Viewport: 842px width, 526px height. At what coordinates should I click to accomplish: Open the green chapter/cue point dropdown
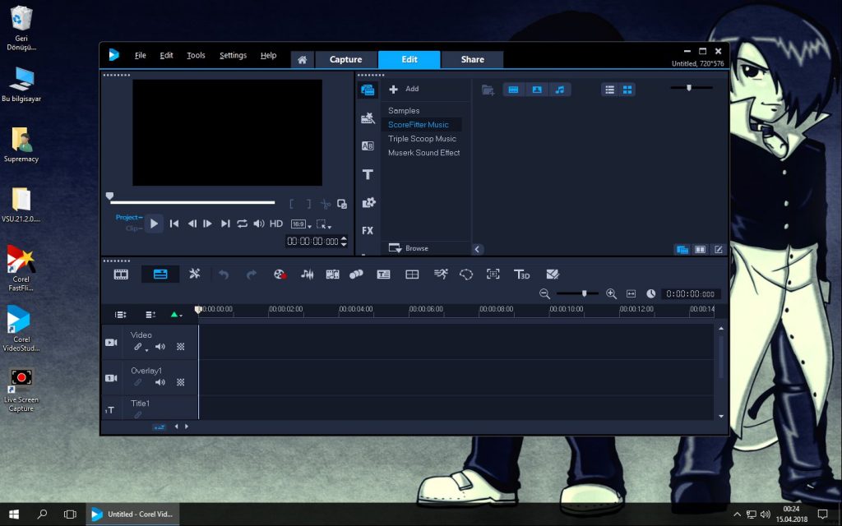(x=176, y=315)
